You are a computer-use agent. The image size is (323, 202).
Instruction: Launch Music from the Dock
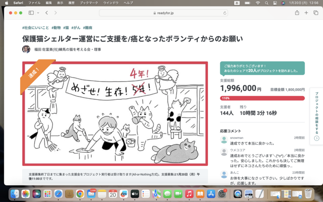(189, 194)
